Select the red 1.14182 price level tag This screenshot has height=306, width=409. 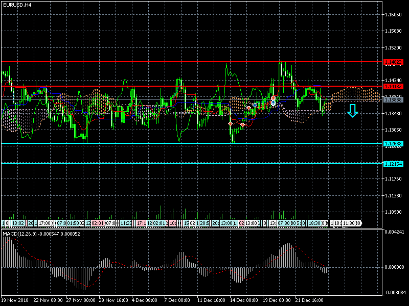pos(393,87)
